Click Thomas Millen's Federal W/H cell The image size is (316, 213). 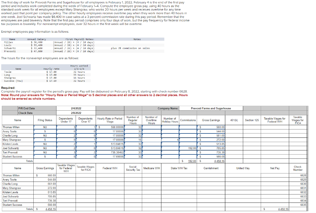[x=110, y=175]
